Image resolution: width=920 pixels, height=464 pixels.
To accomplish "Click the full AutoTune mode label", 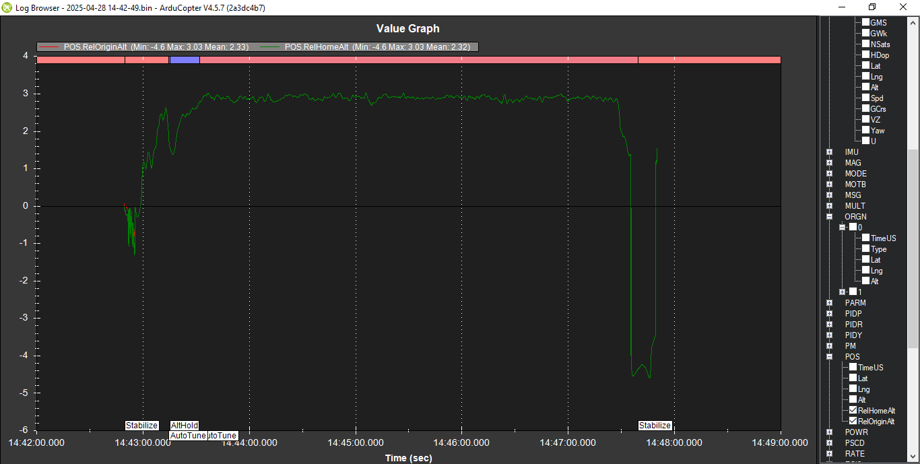I will pyautogui.click(x=188, y=436).
